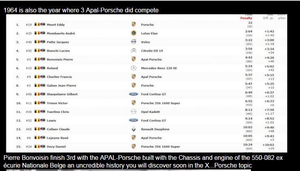Screen dimensions: 300x171
Task: Click the Belgian flag beside Bonvoisin Pierre
Action: (37, 59)
